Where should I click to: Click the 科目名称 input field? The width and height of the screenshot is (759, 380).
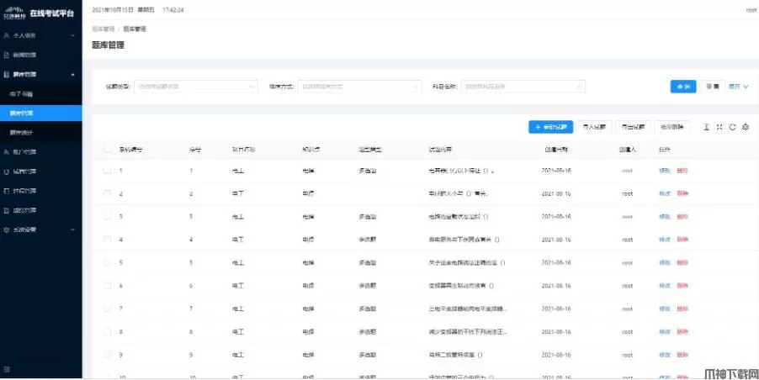tap(523, 86)
